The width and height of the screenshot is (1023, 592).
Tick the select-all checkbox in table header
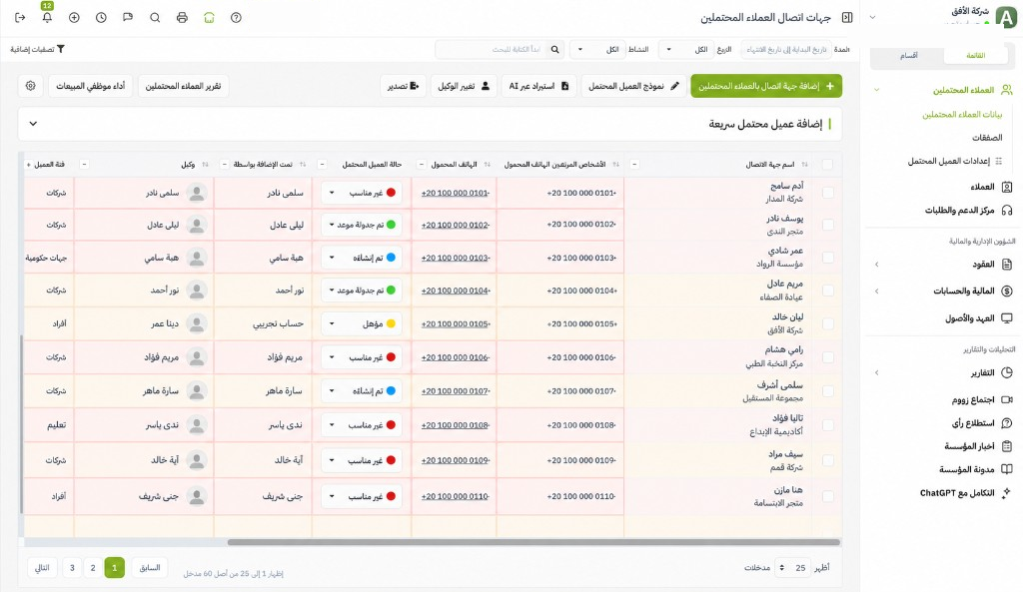tap(828, 165)
